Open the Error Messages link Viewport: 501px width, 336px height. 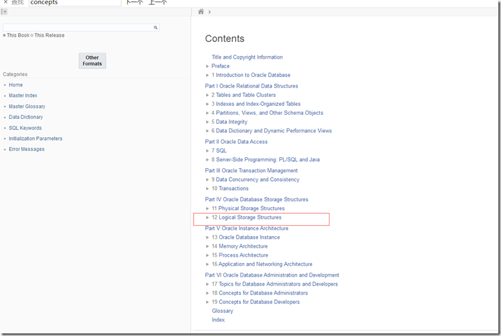27,149
